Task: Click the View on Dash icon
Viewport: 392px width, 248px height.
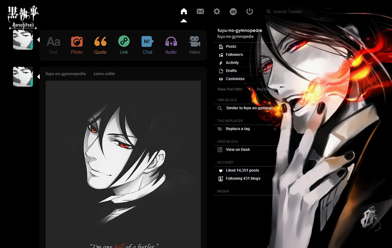Action: point(220,150)
